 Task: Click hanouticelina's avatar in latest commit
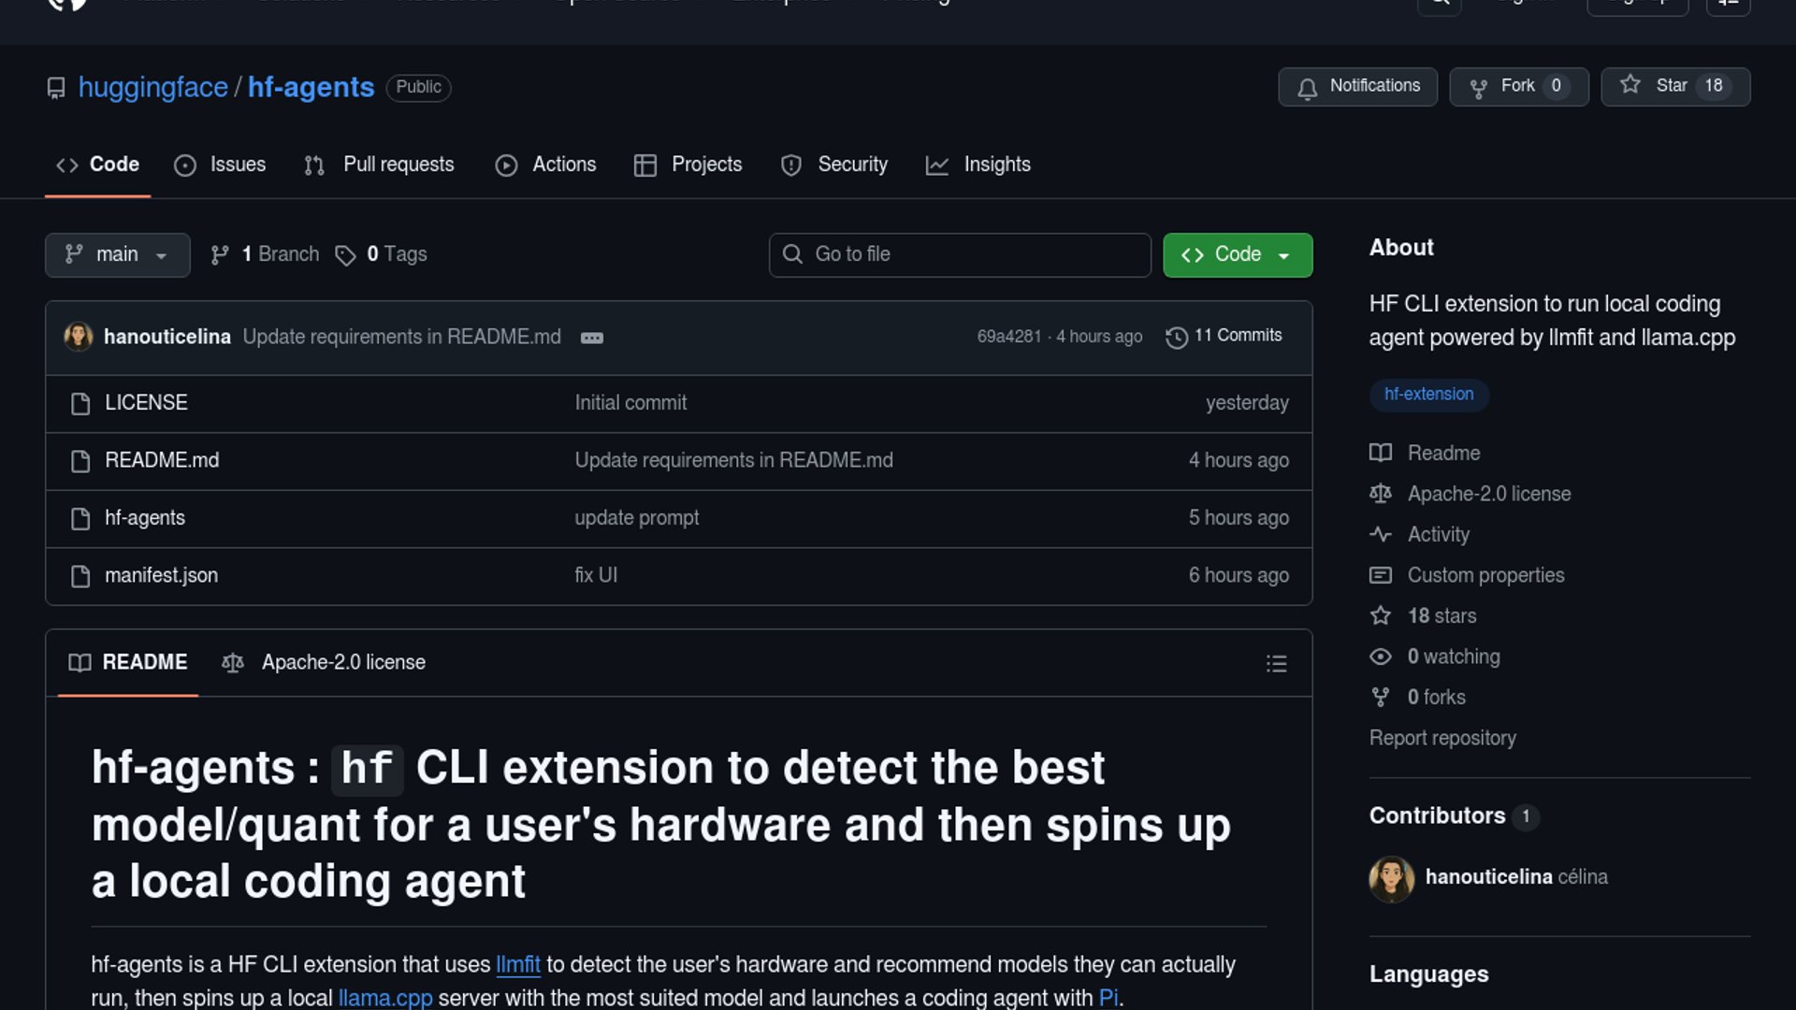pyautogui.click(x=79, y=337)
